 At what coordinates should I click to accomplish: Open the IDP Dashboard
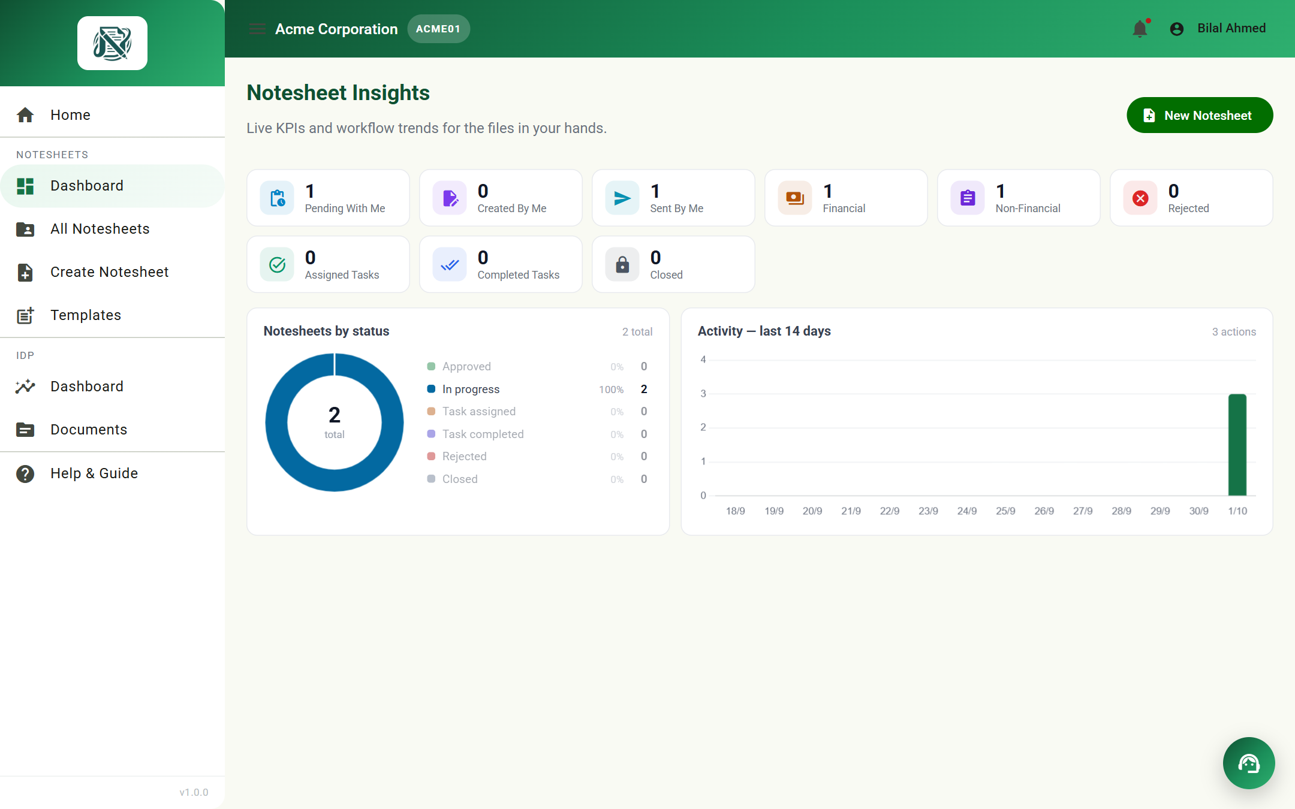pyautogui.click(x=112, y=387)
